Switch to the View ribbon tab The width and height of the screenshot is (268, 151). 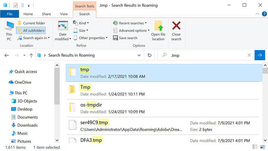(64, 14)
